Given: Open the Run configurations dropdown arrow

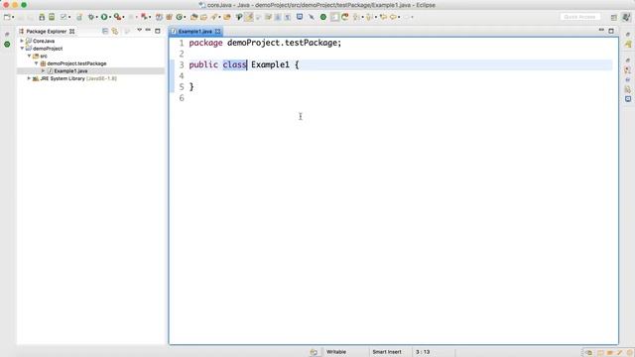Looking at the screenshot, I should (x=110, y=17).
